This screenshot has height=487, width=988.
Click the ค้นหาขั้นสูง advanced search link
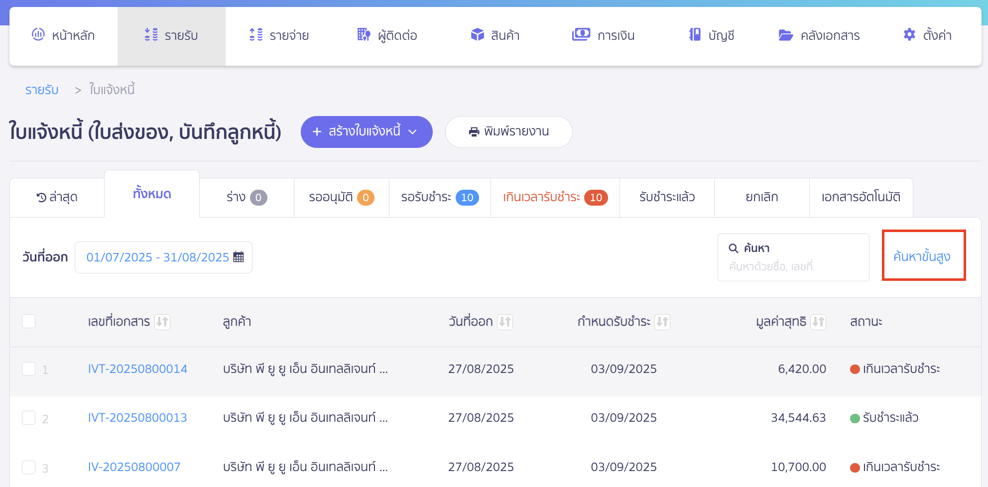923,256
